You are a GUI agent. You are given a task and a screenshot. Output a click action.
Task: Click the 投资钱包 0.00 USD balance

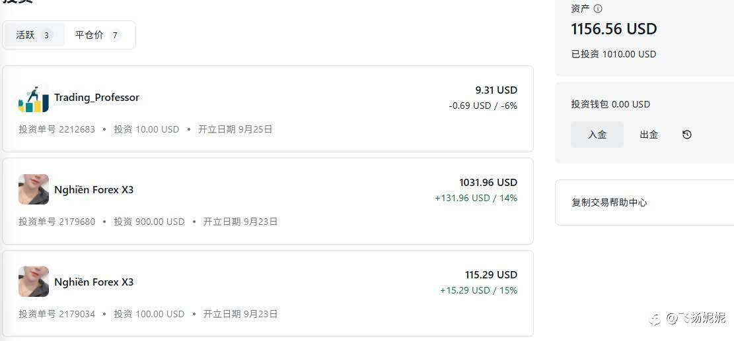tap(610, 104)
